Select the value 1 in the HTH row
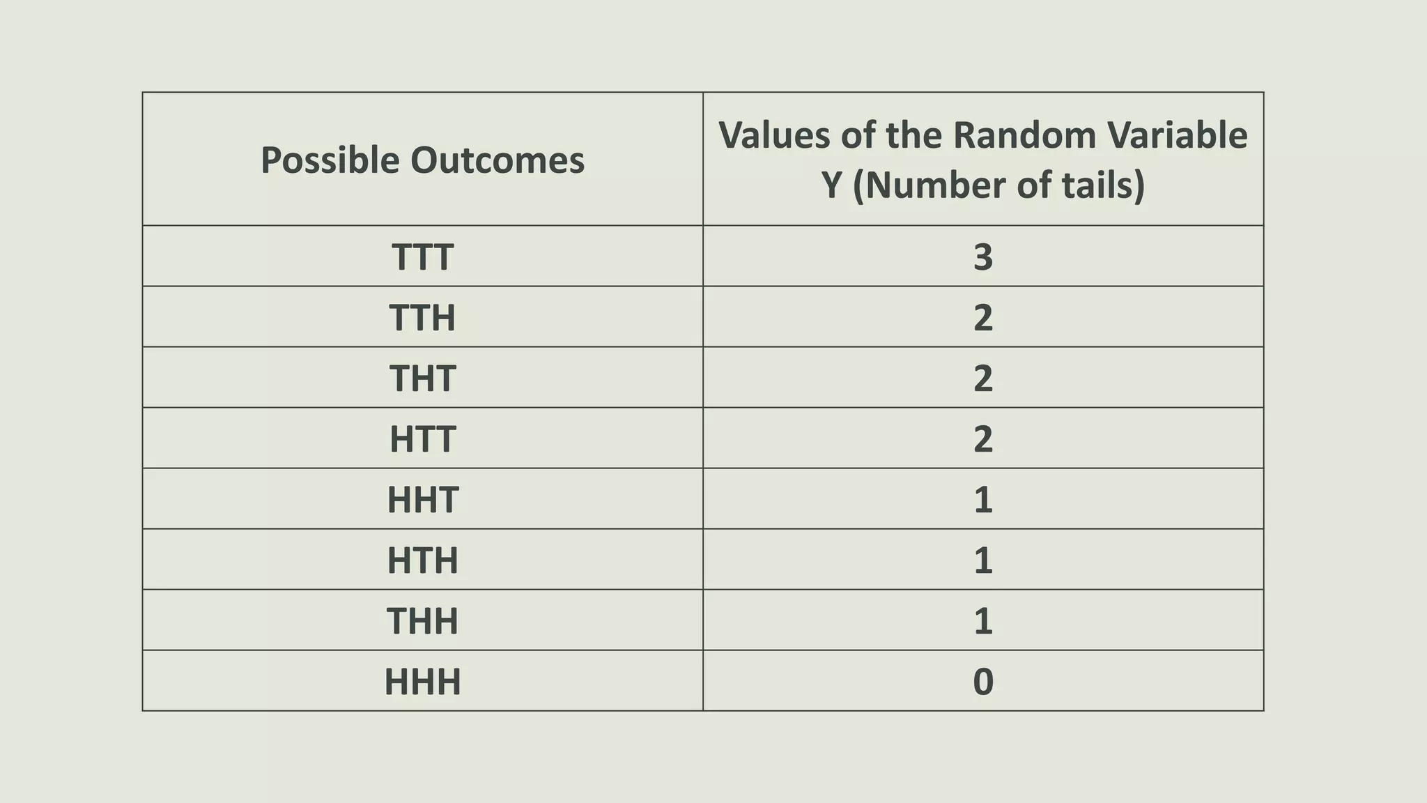The height and width of the screenshot is (803, 1427). (x=983, y=559)
